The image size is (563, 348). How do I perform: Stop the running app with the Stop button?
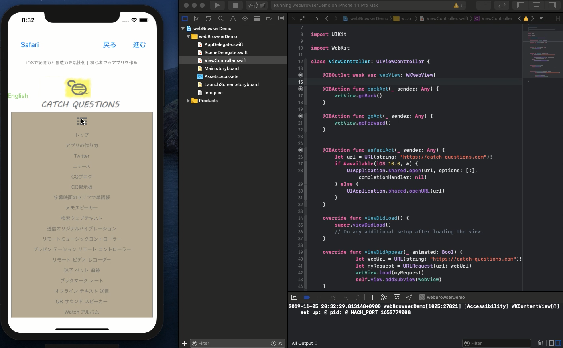point(235,5)
